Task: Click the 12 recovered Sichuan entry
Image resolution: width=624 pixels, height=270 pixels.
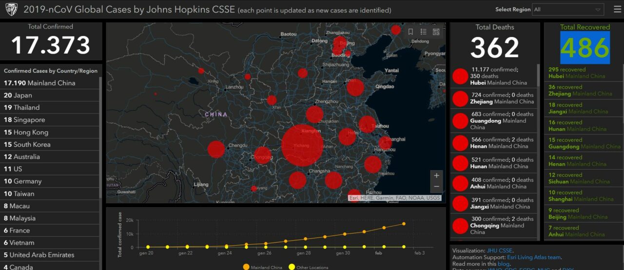Action: click(x=584, y=178)
